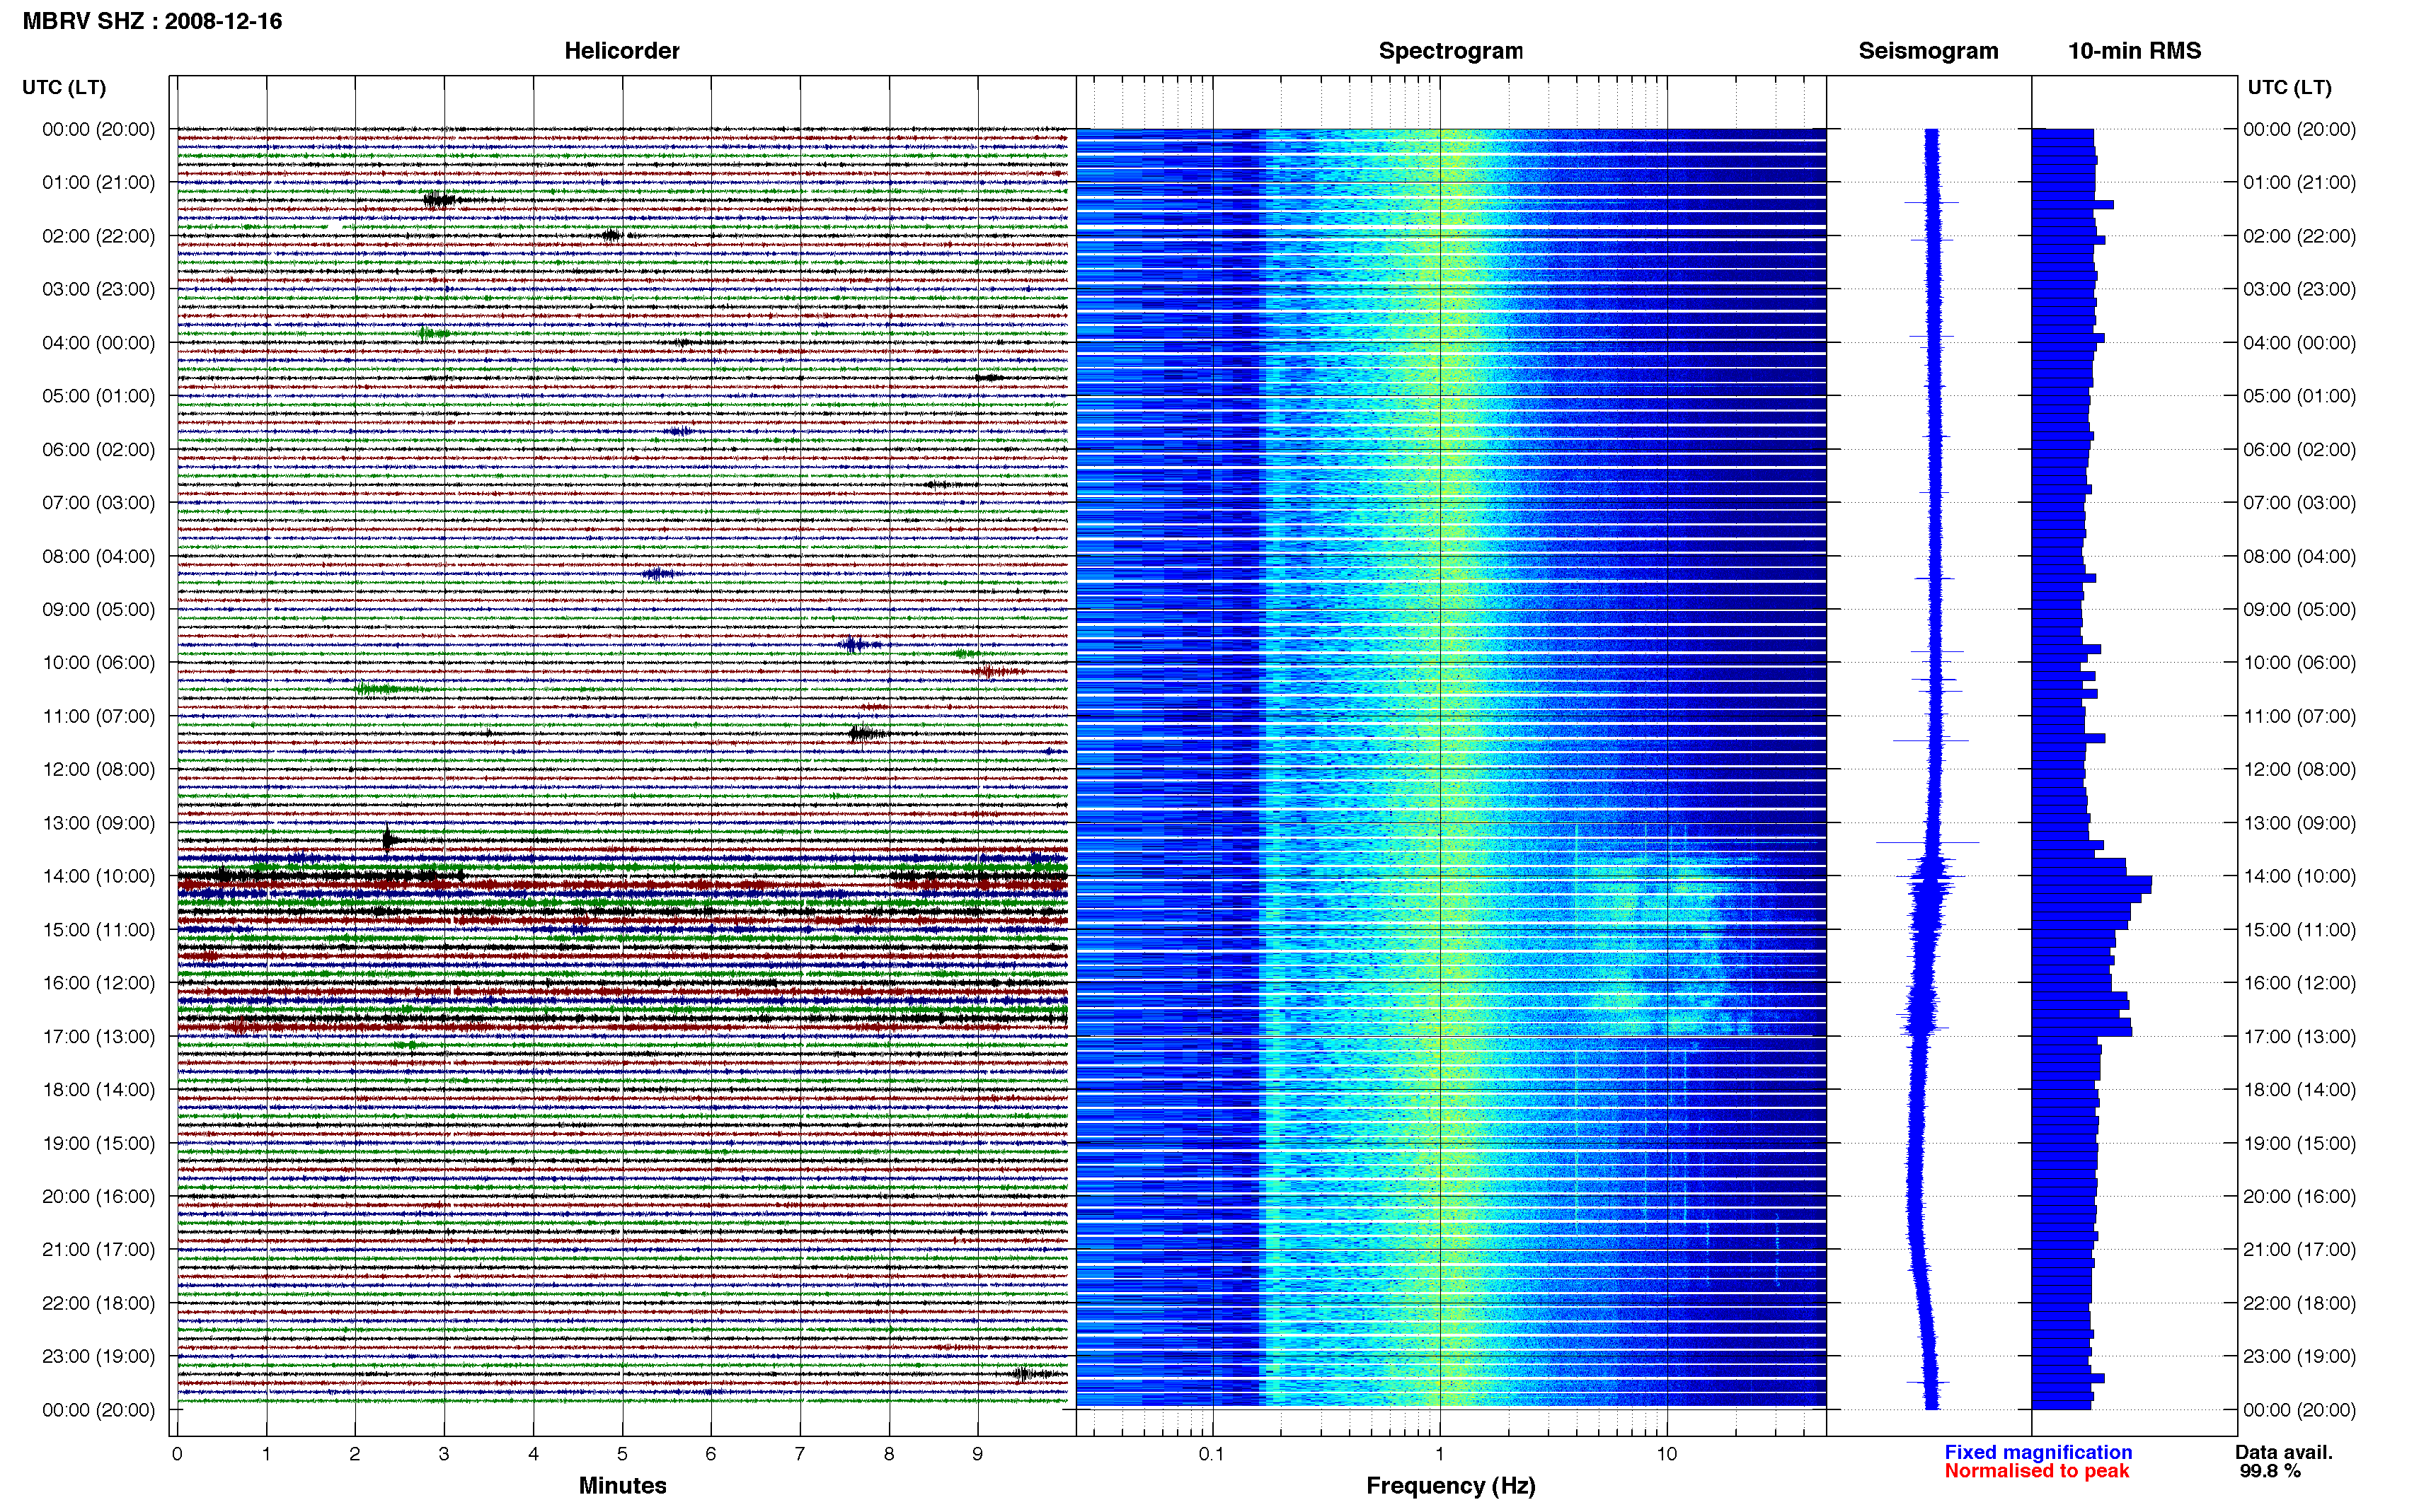This screenshot has height=1512, width=2419.
Task: Click the 06:00 (02:00) label on the Helicorder axis
Action: (99, 449)
